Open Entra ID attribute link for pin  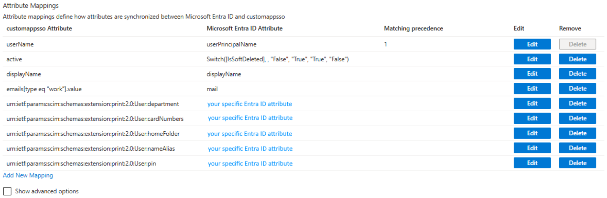tap(250, 164)
